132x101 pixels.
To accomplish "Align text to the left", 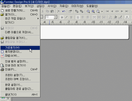I will tap(78, 17).
